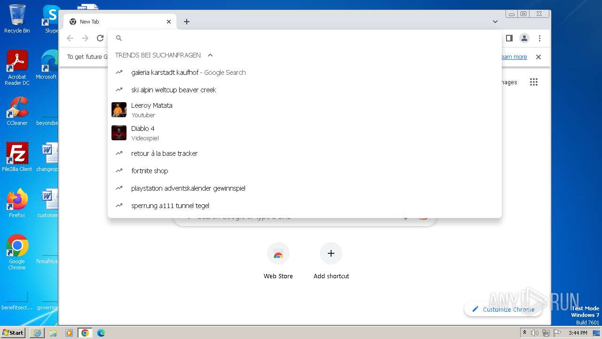Dismiss the infobar with its X icon
Image resolution: width=602 pixels, height=339 pixels.
tap(539, 57)
